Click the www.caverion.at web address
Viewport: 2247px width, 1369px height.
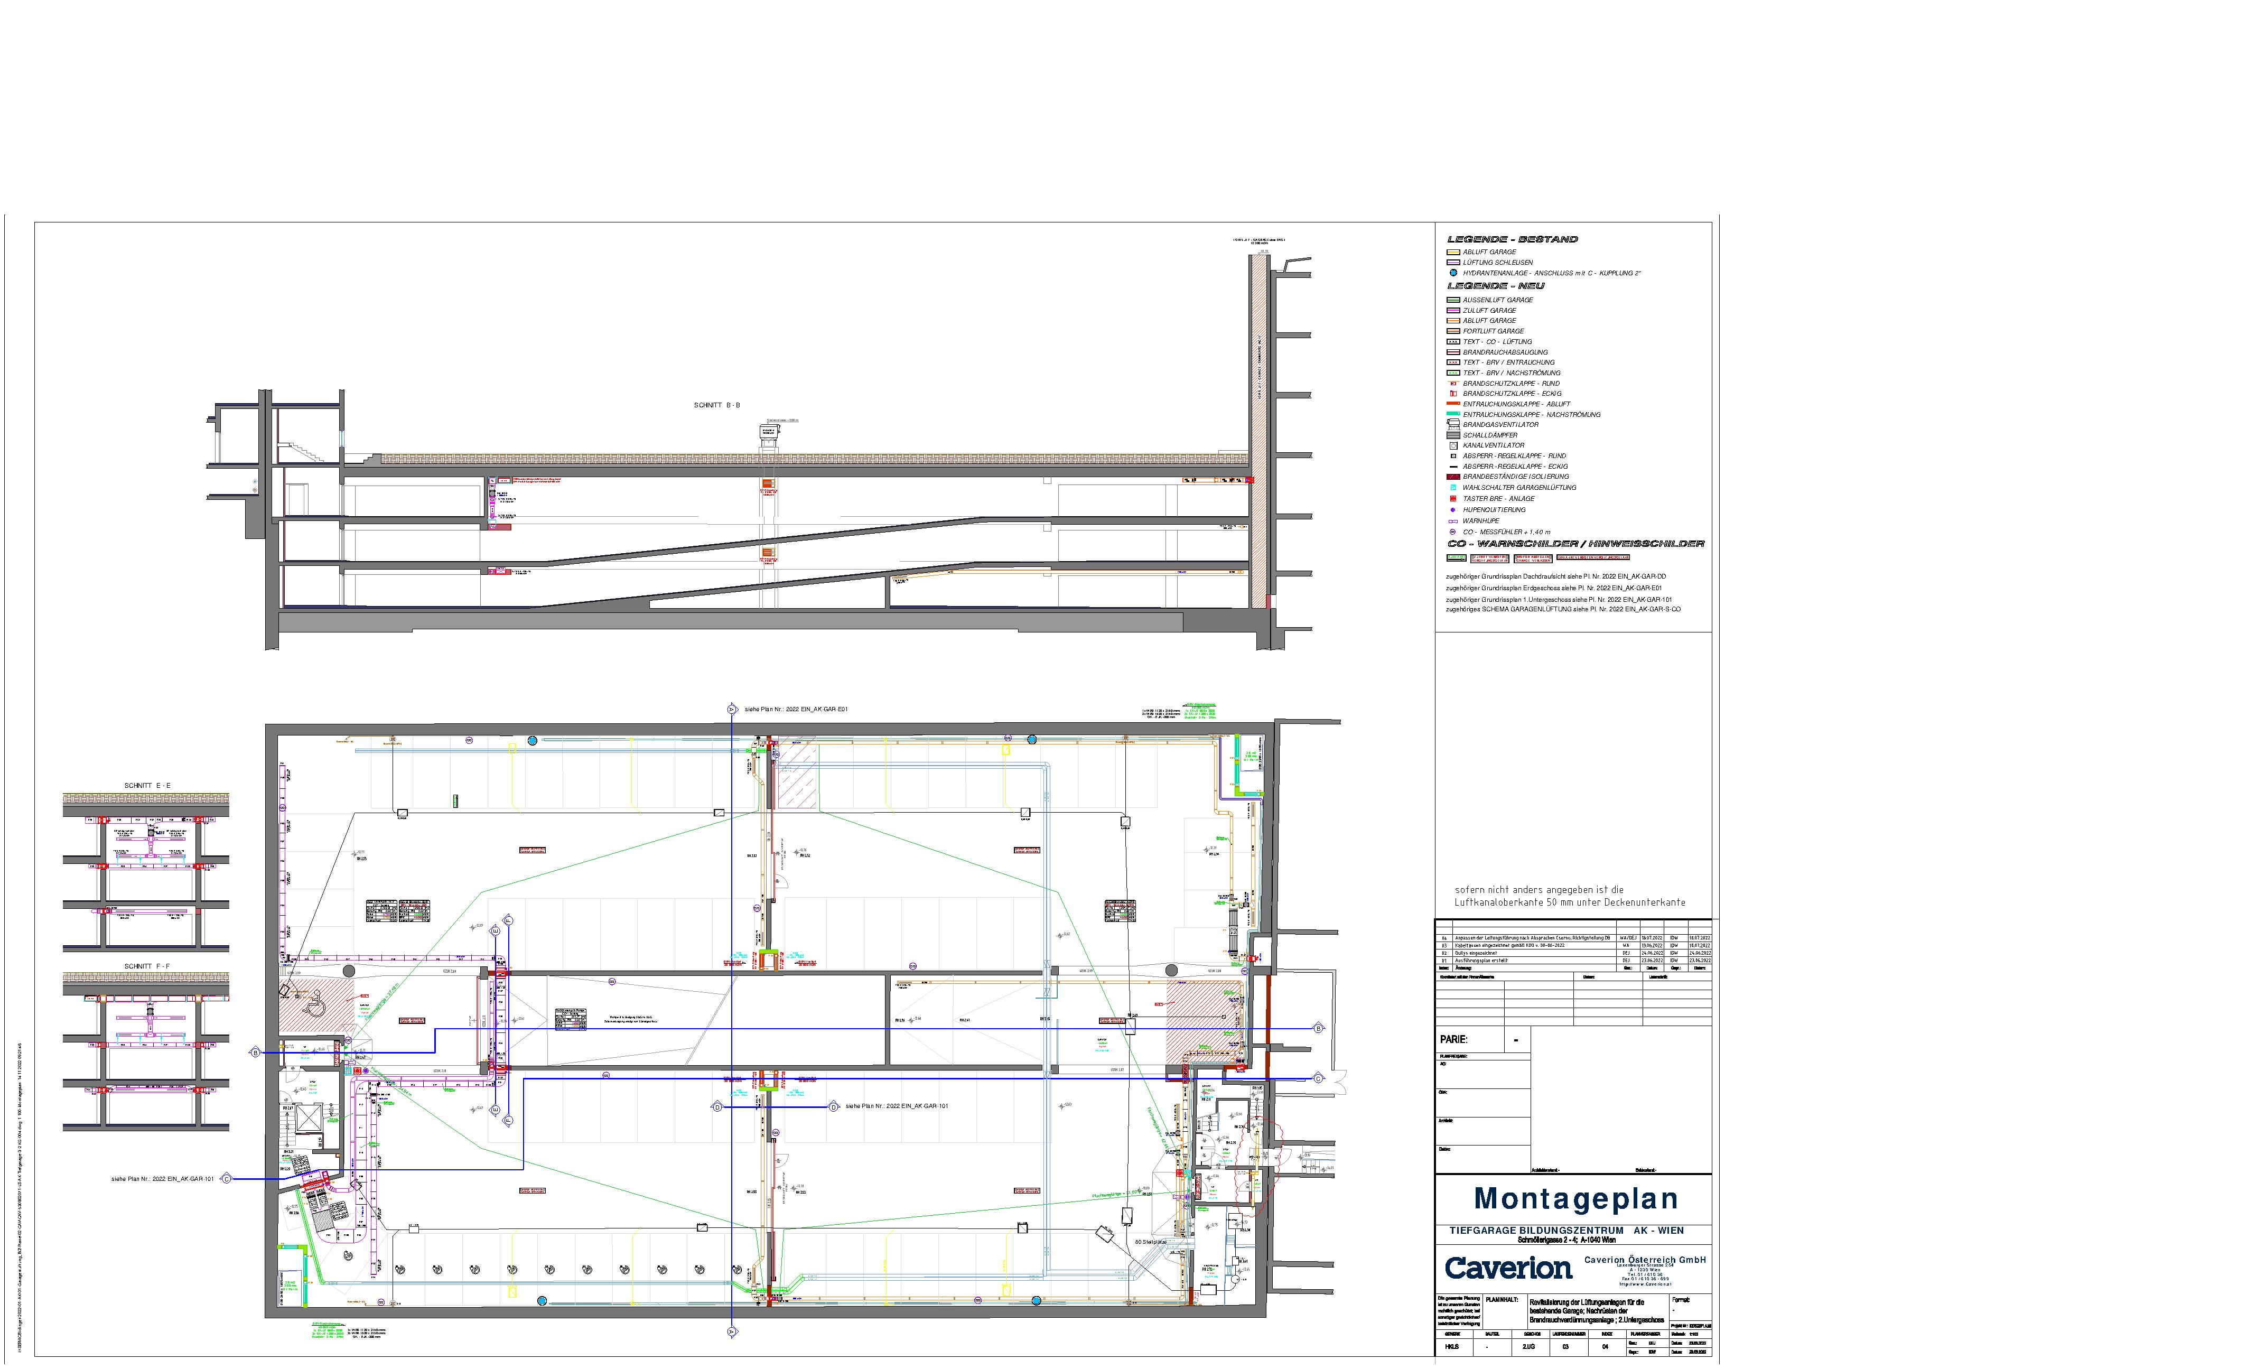coord(1644,1284)
